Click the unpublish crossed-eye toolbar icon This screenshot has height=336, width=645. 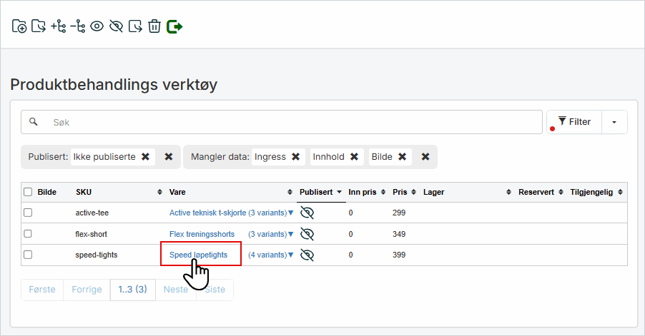[116, 26]
